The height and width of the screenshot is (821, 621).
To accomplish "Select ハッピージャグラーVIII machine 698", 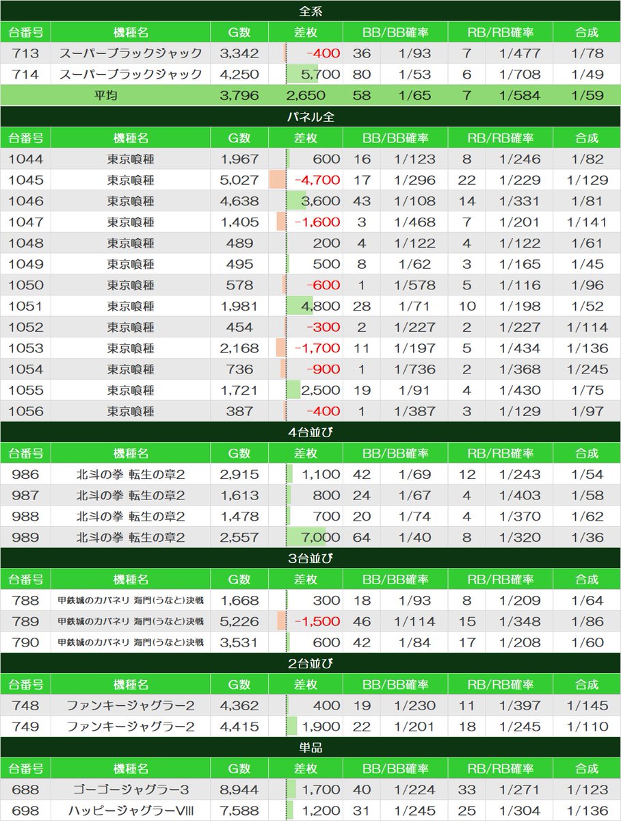I will pyautogui.click(x=310, y=811).
